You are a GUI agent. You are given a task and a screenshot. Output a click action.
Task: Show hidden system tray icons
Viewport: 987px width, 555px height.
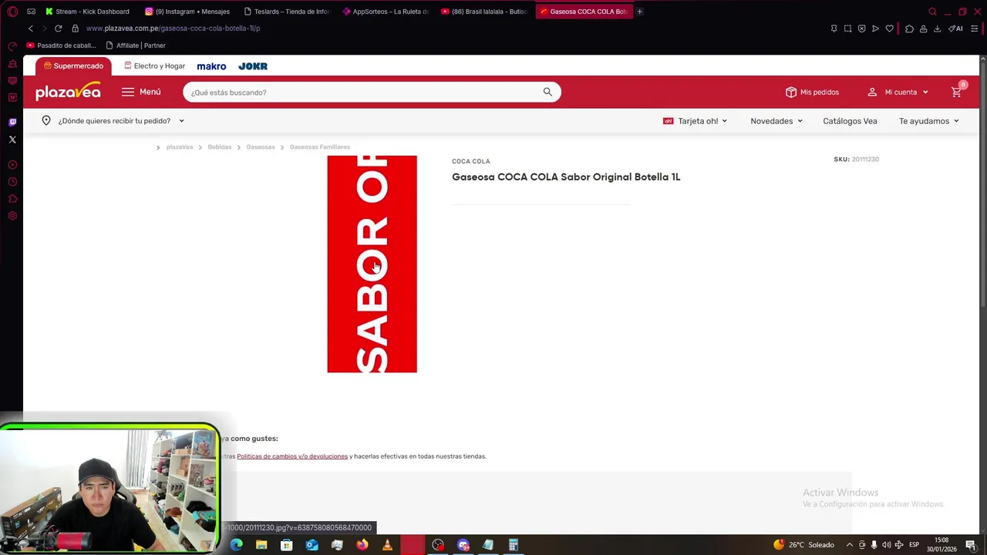click(x=850, y=545)
